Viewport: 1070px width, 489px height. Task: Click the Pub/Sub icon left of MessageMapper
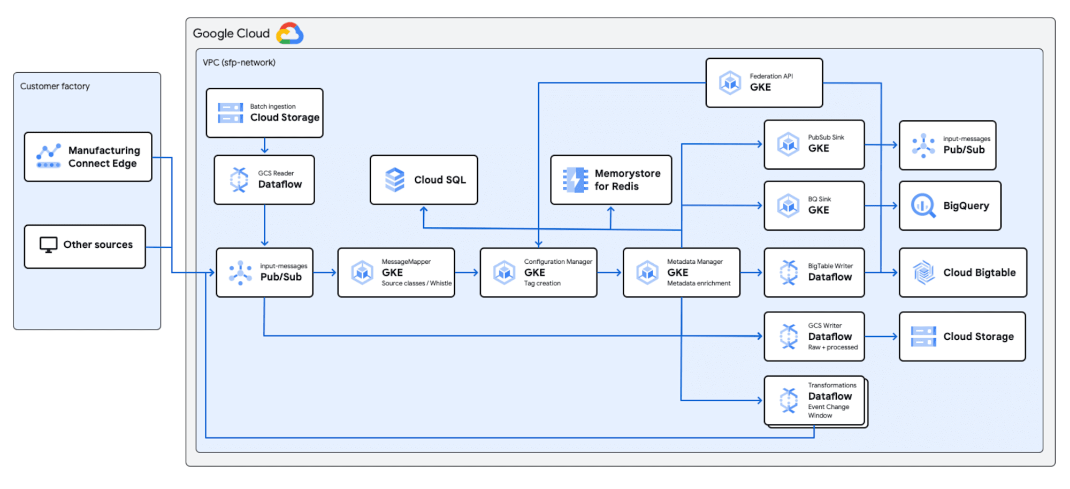[x=240, y=272]
